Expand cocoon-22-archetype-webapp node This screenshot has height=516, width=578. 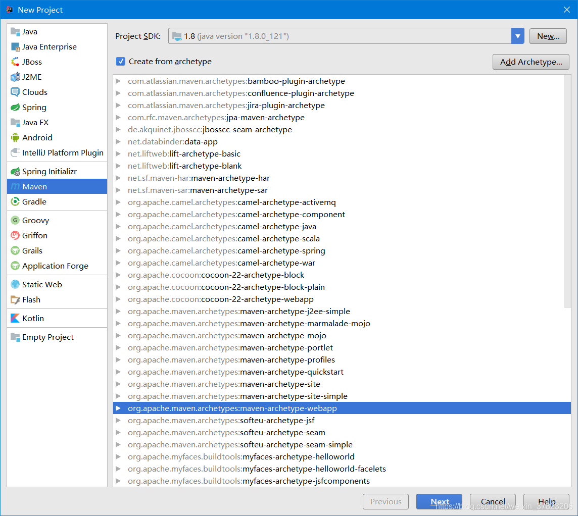coord(118,299)
